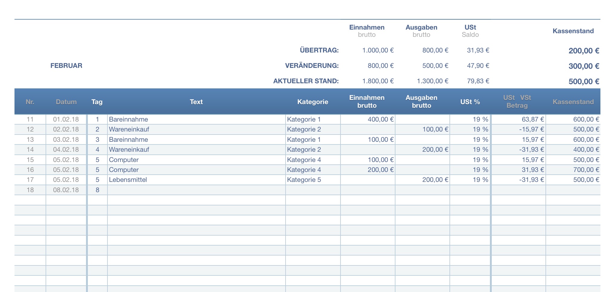
Task: Select the Kassenstand total 500,00 € in summary
Action: [584, 81]
